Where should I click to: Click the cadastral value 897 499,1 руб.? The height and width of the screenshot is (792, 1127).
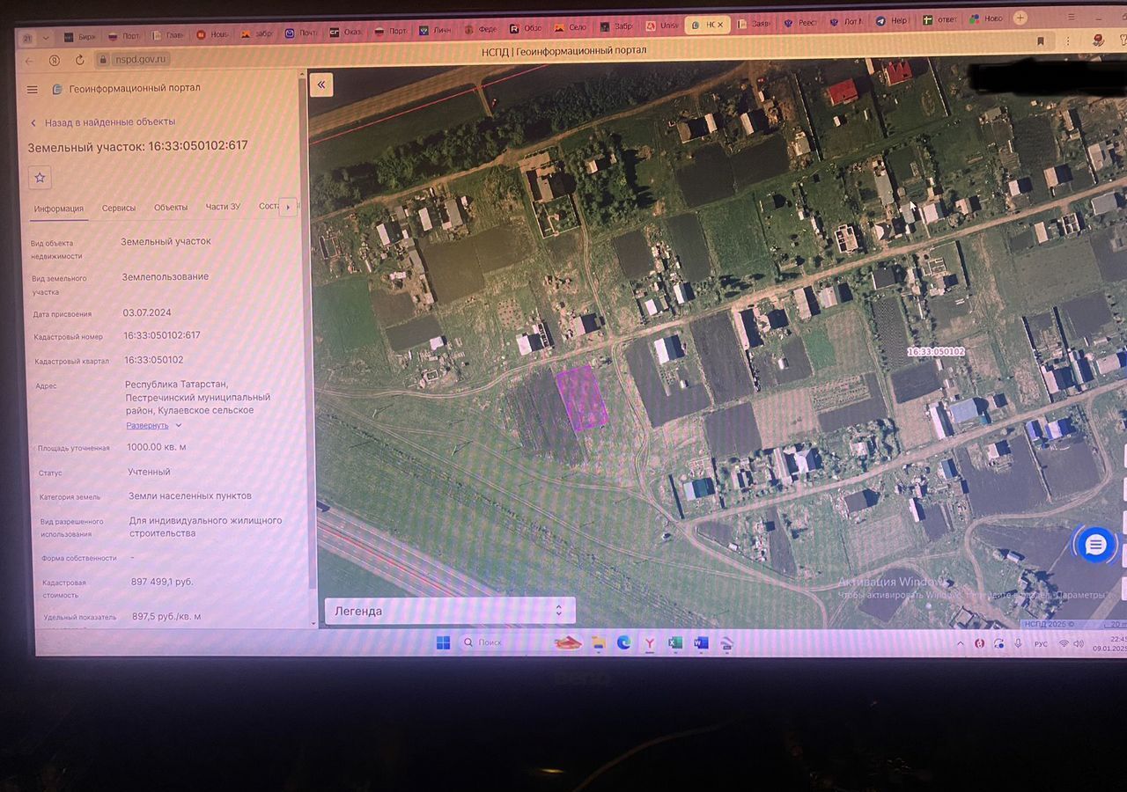[x=162, y=582]
